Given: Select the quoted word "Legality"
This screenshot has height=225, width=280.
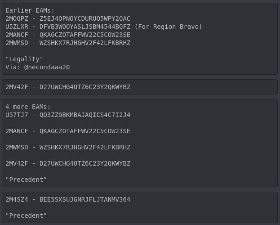Looking at the screenshot, I should [24, 59].
